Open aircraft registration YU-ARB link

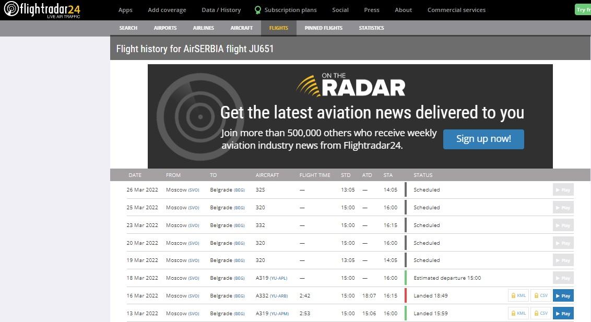click(279, 296)
